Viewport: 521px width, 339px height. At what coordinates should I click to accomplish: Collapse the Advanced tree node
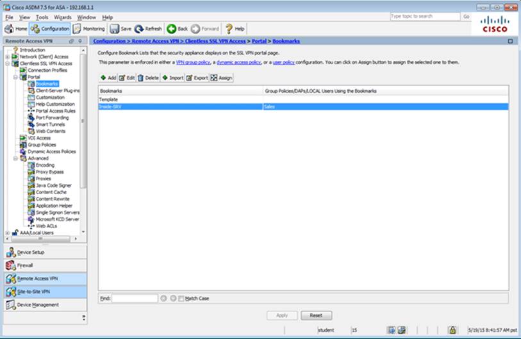(x=15, y=158)
